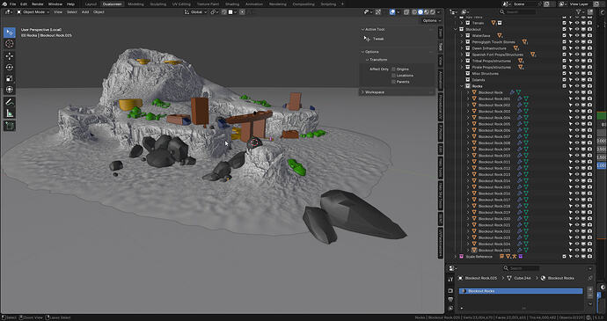The image size is (607, 321).
Task: Switch viewport to solid shading
Action: click(421, 12)
